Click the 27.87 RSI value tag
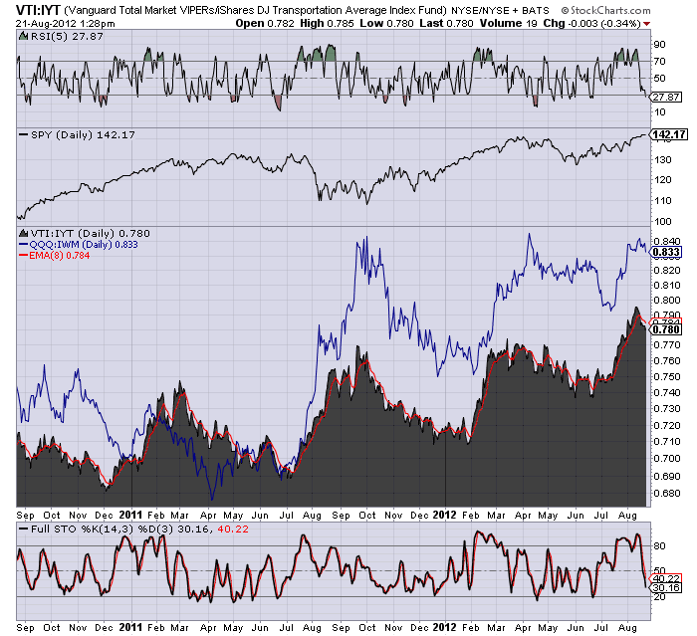 (665, 97)
